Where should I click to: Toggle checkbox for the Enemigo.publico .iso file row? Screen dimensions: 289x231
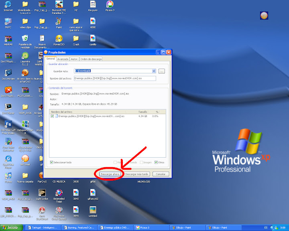[x=52, y=116]
